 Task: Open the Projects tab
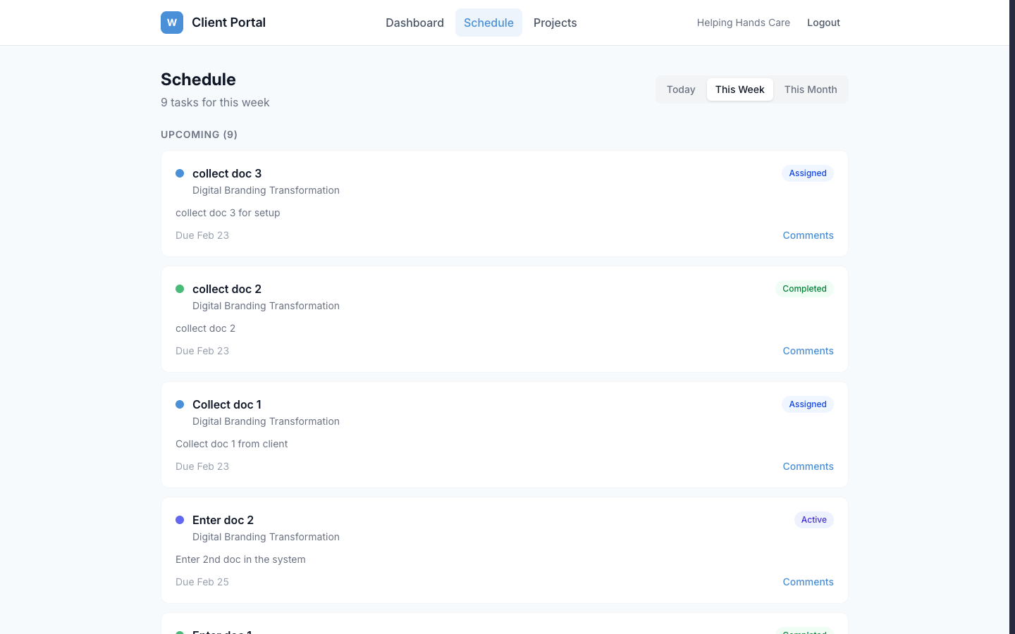pos(555,23)
